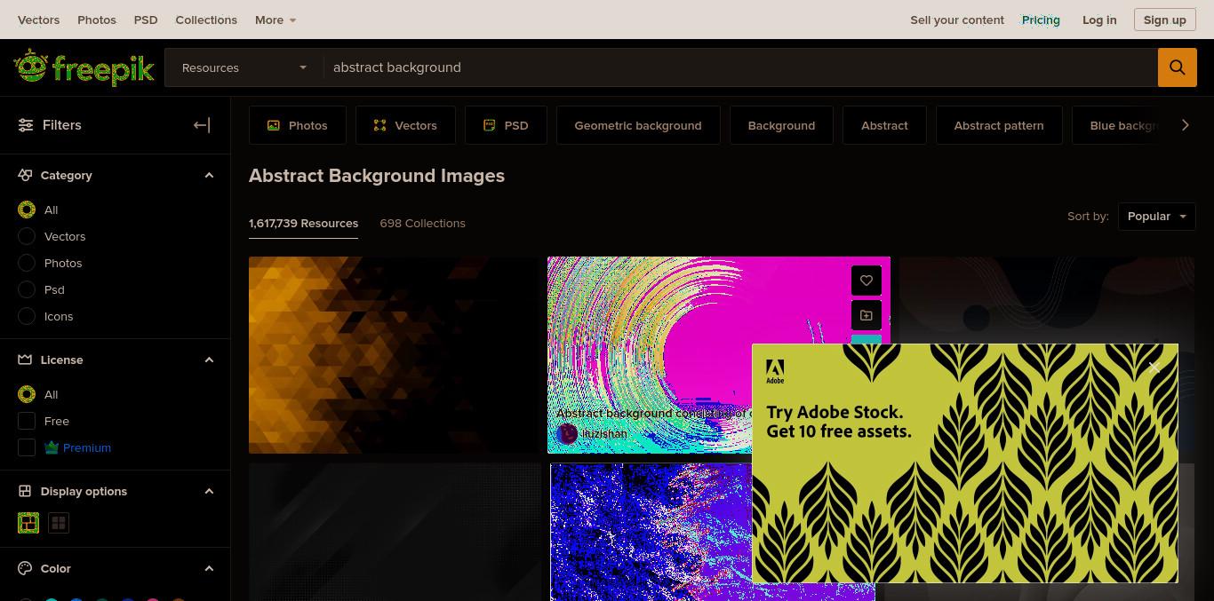Screen dimensions: 1214x601
Task: Tick the Free license checkbox
Action: (27, 421)
